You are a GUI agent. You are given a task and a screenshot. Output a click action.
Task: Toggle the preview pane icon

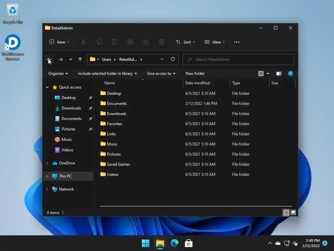point(279,74)
